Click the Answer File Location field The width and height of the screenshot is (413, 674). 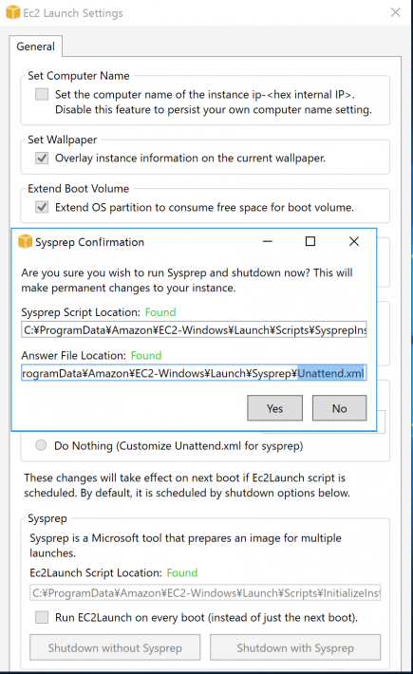point(194,373)
